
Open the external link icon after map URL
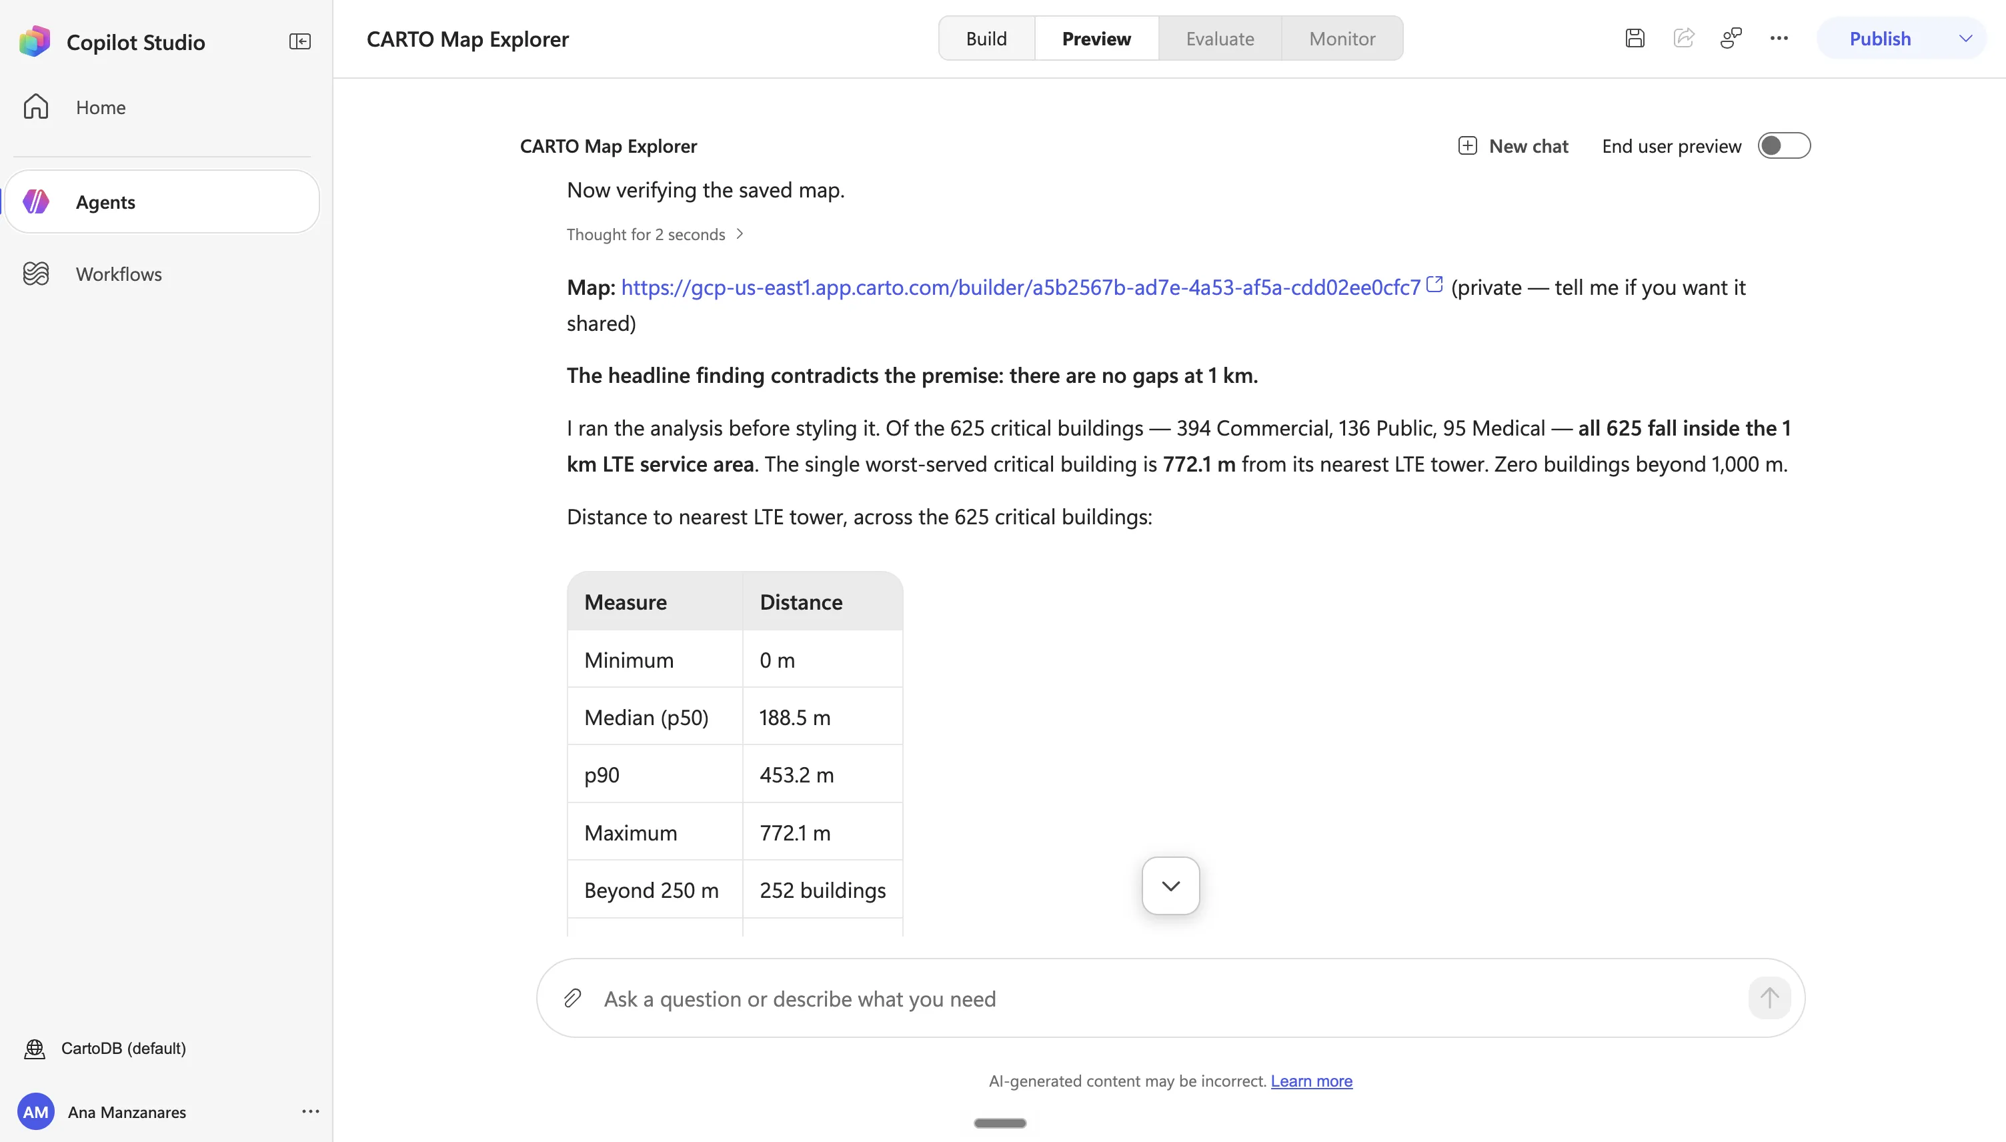pyautogui.click(x=1434, y=285)
